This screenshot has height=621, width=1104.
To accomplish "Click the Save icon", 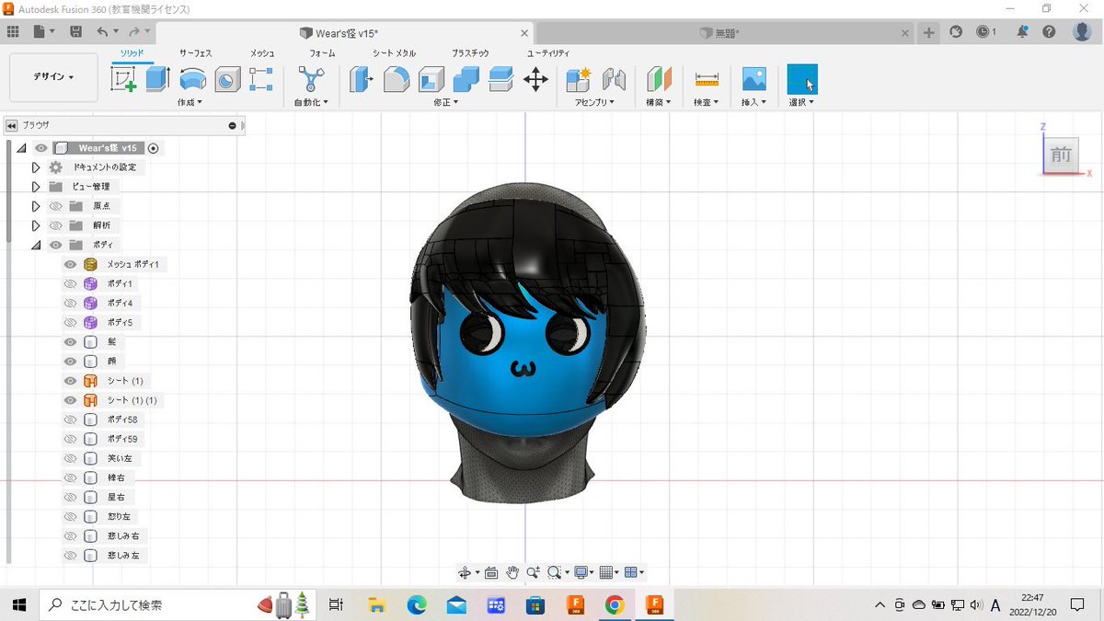I will pyautogui.click(x=75, y=31).
